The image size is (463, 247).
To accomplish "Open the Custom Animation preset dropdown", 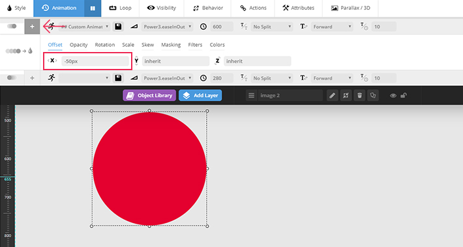I will point(84,27).
